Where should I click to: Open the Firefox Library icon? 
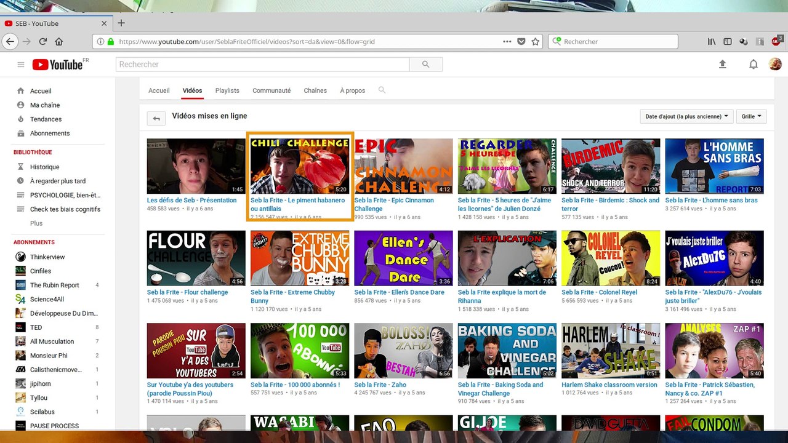tap(712, 41)
